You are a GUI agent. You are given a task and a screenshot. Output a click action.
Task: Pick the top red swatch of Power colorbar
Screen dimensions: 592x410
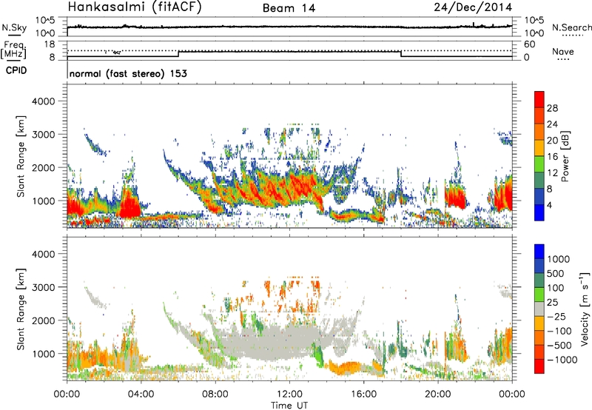pyautogui.click(x=539, y=99)
